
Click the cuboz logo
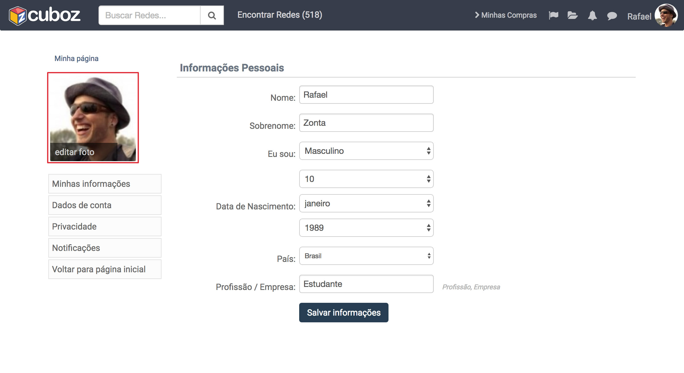click(x=45, y=15)
